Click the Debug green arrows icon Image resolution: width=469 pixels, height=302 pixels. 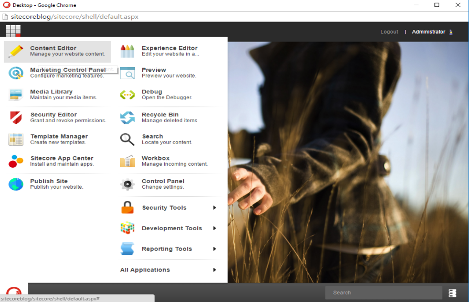click(127, 95)
